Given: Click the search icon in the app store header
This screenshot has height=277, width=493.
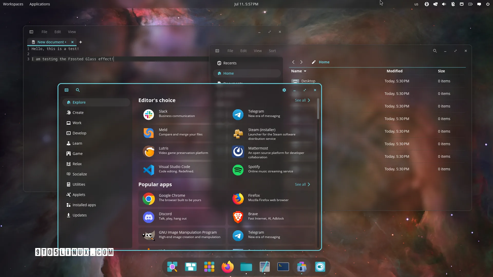Looking at the screenshot, I should click(x=78, y=90).
